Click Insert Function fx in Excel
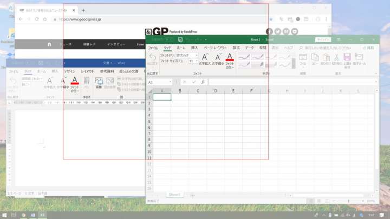This screenshot has width=390, height=219. click(203, 82)
